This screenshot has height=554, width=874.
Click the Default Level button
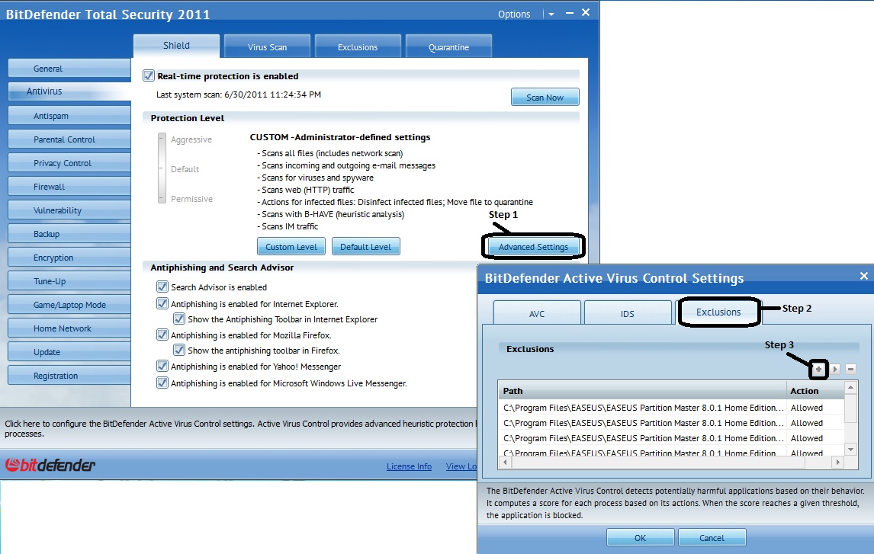click(x=365, y=247)
